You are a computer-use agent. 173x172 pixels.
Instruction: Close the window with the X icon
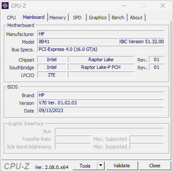(163, 6)
